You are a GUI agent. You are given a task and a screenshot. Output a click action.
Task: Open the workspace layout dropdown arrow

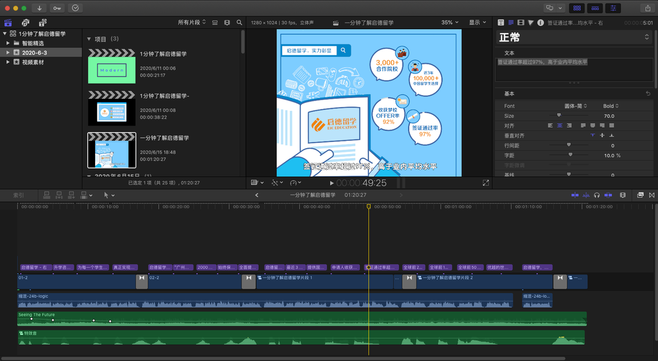coord(560,8)
